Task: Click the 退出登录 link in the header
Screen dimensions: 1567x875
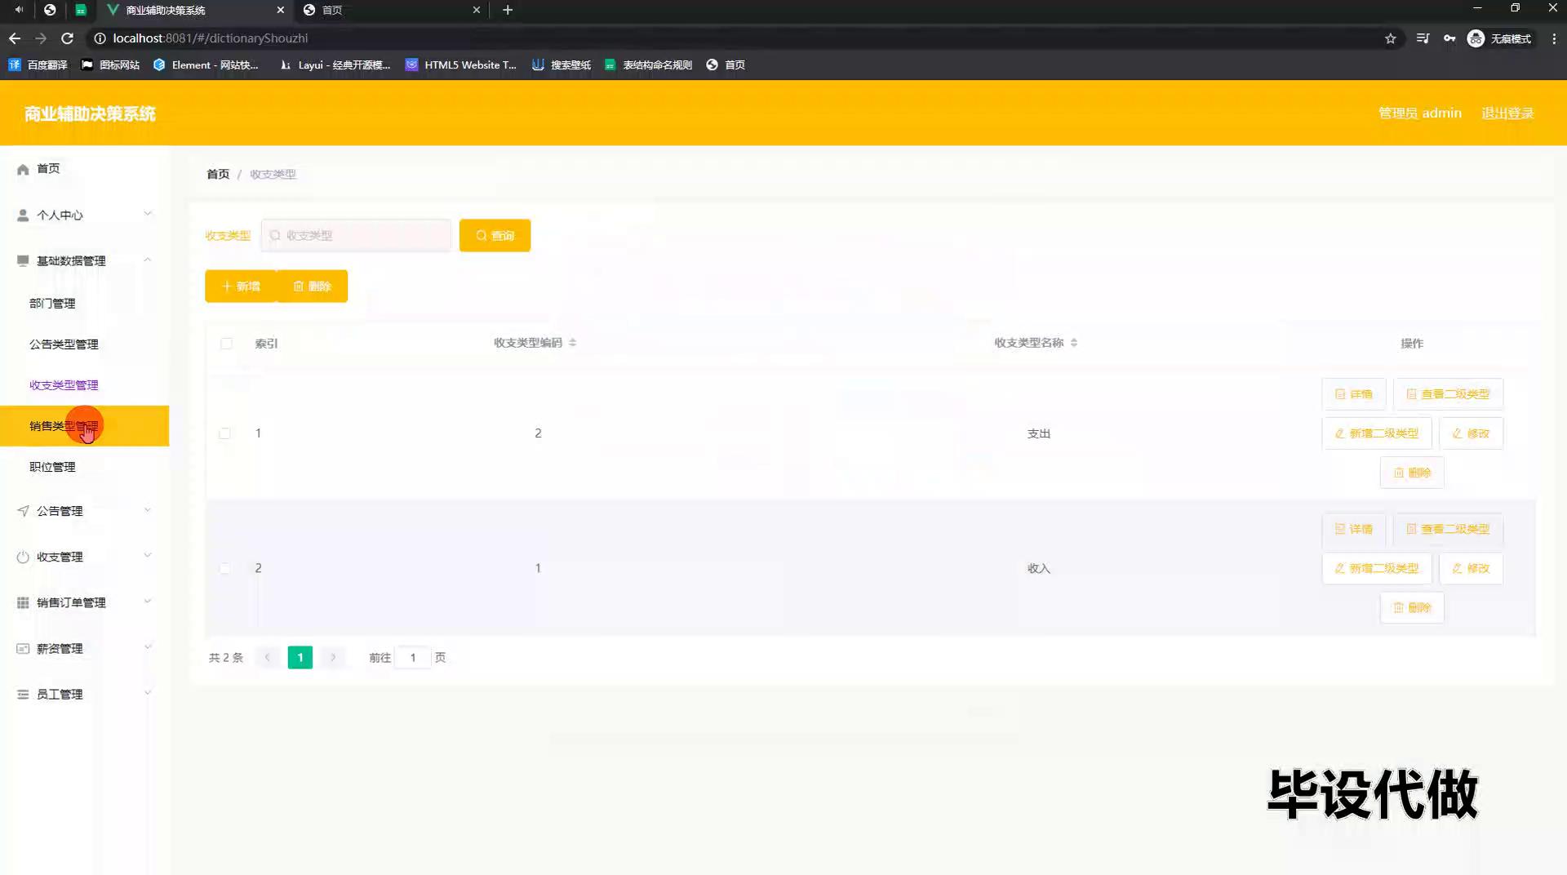Action: (x=1507, y=113)
